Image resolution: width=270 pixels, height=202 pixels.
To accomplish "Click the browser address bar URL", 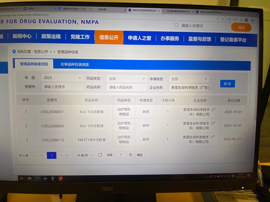I will pyautogui.click(x=25, y=15).
